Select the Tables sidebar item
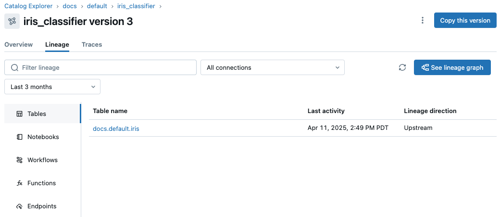The height and width of the screenshot is (217, 500). 37,114
